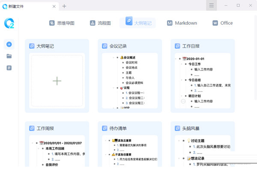Maximize the application window
Viewport: 257px width, 171px height.
[238, 6]
